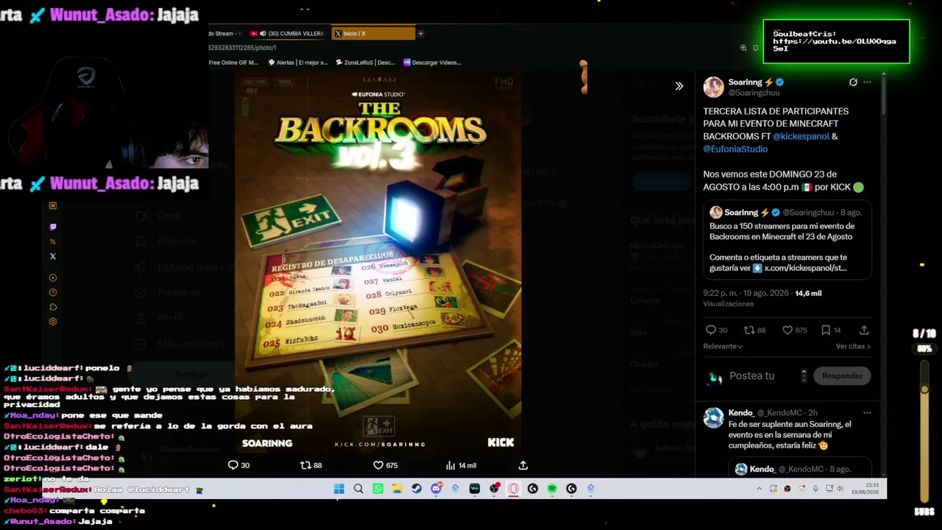The image size is (942, 530).
Task: Reply icon showing 30 in tweet panel
Action: click(x=711, y=331)
